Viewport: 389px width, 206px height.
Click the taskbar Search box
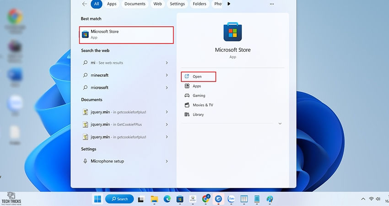[x=119, y=199]
